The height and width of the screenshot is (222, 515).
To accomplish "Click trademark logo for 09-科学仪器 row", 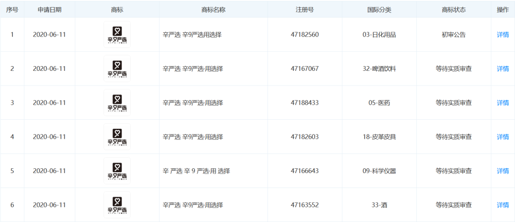I will [117, 171].
